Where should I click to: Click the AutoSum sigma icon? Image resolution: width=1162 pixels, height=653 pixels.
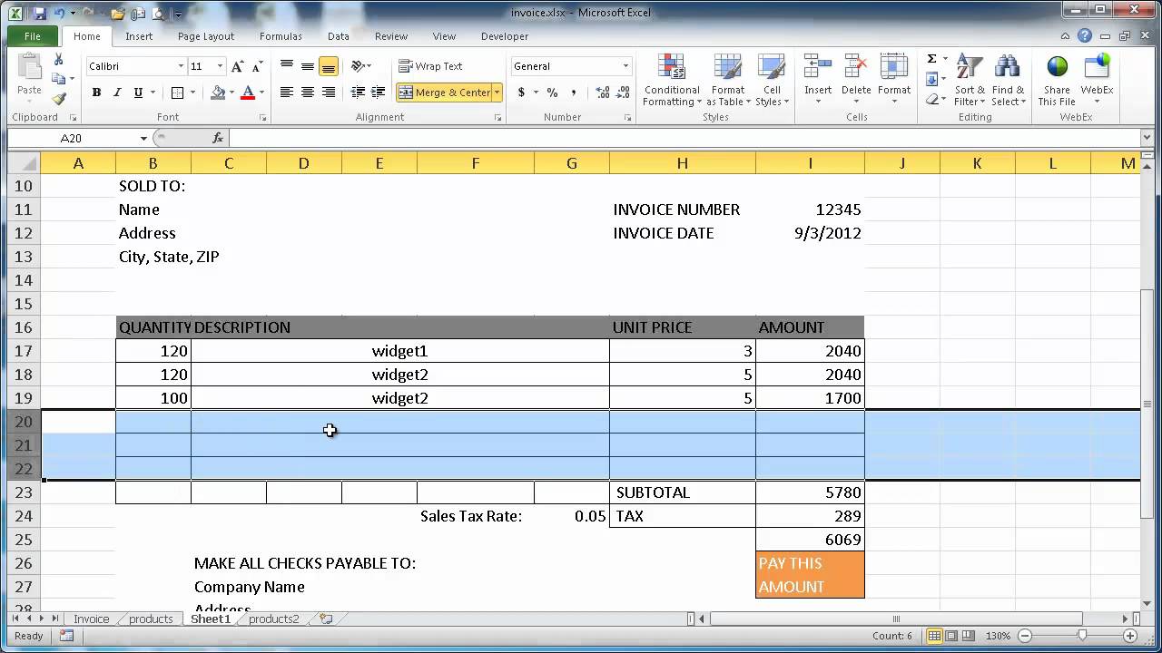point(931,59)
